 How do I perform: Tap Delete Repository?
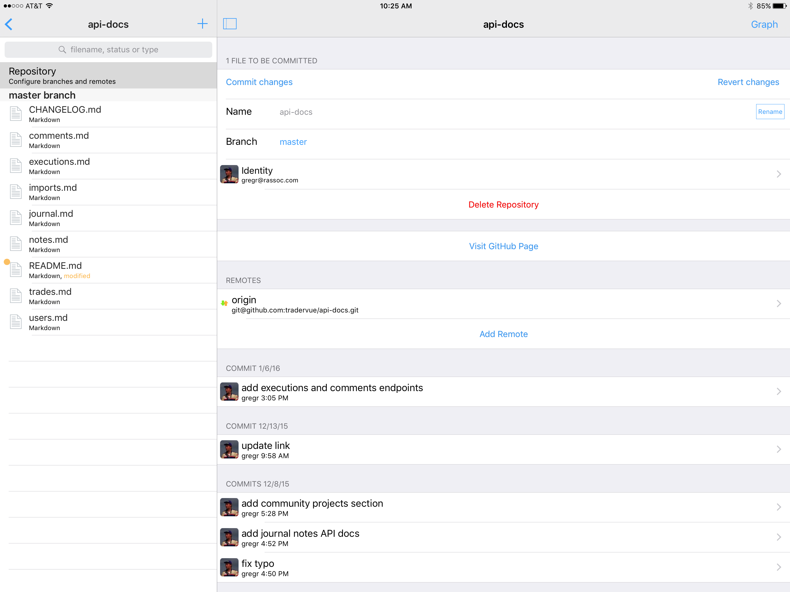point(503,205)
